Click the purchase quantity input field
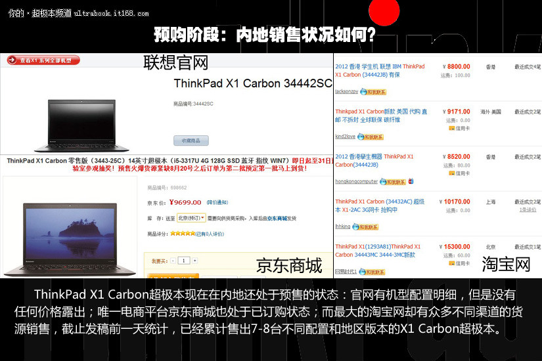Screen dimensions: 542x361 coord(185,261)
